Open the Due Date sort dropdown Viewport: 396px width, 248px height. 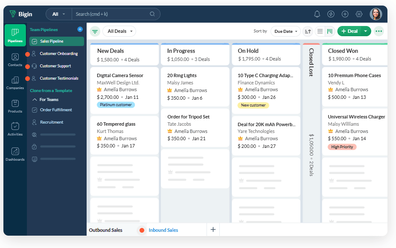pos(285,31)
